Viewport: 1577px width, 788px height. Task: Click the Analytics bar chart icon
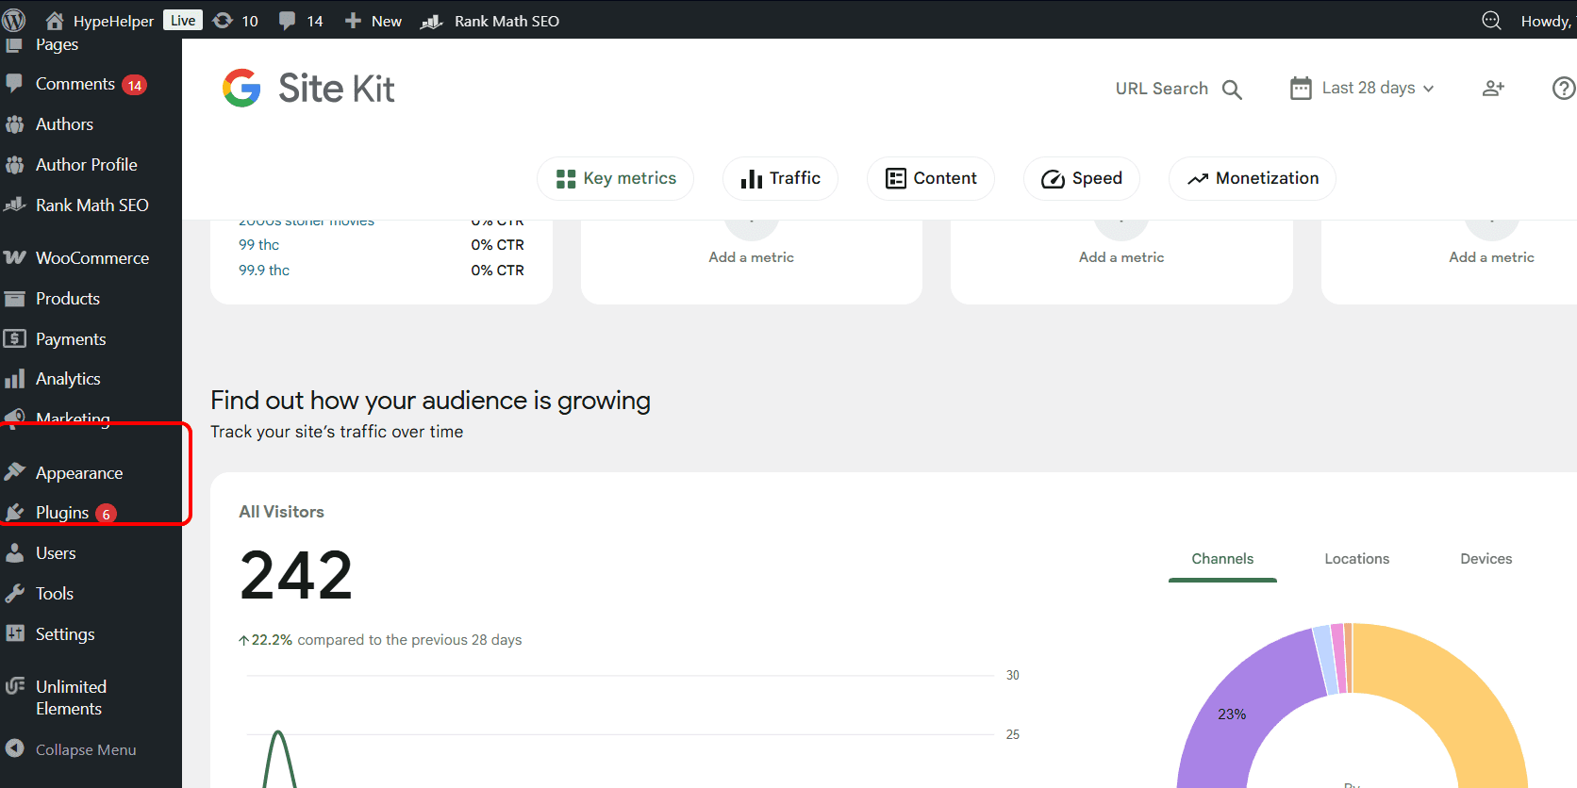tap(14, 379)
